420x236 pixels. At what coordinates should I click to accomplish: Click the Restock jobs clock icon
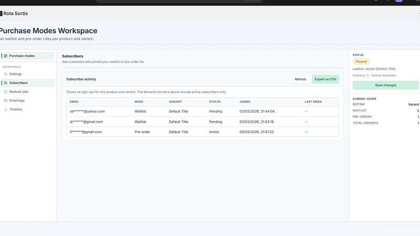5,92
